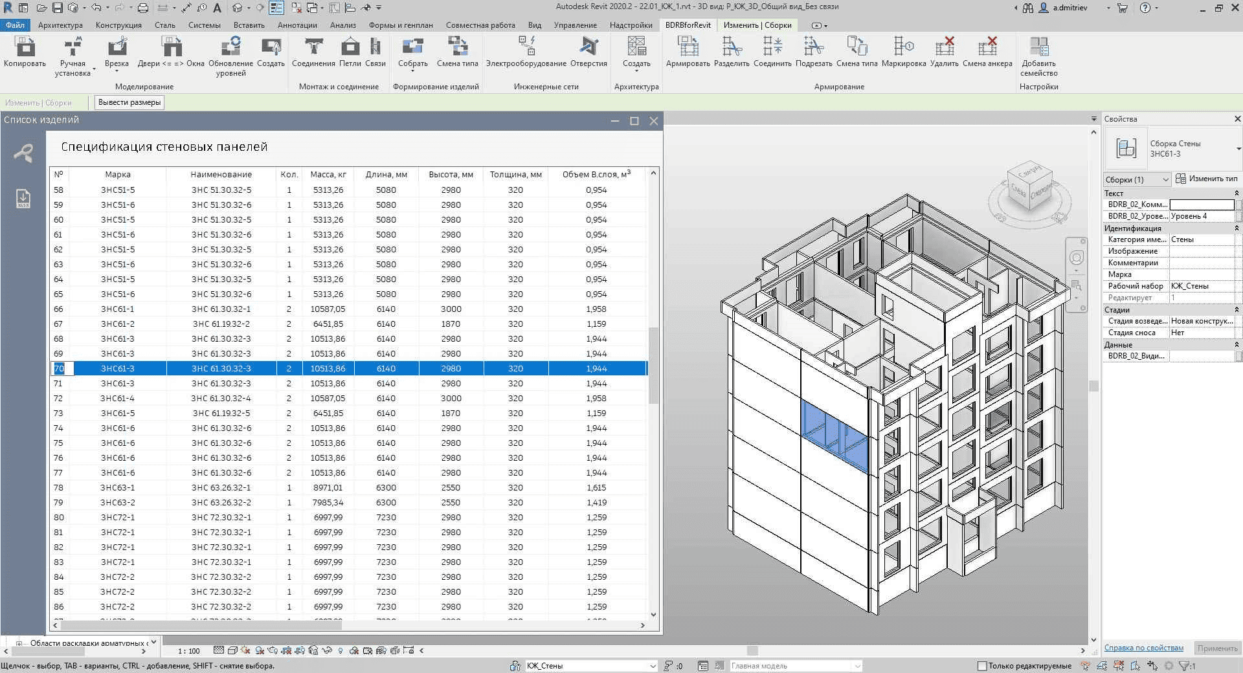Export list using XLSX sidebar icon
The width and height of the screenshot is (1243, 673).
[23, 199]
